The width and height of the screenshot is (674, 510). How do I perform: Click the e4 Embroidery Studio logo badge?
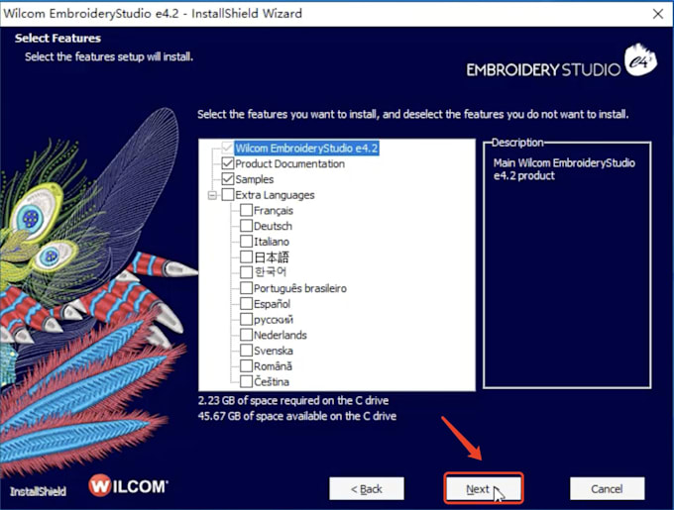[640, 60]
